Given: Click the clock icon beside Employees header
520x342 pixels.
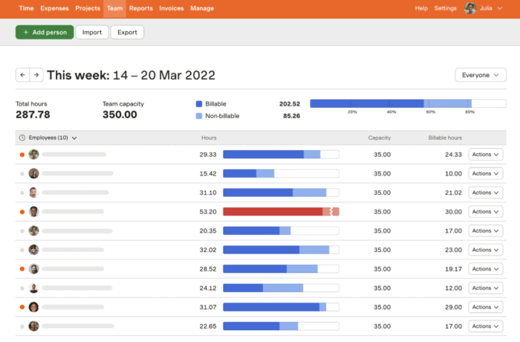Looking at the screenshot, I should [x=22, y=138].
